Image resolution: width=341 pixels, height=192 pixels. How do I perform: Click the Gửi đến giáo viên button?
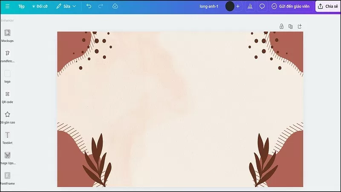pos(291,6)
